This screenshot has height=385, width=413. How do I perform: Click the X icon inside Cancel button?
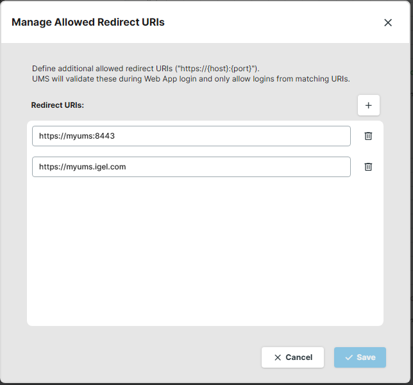tap(278, 357)
